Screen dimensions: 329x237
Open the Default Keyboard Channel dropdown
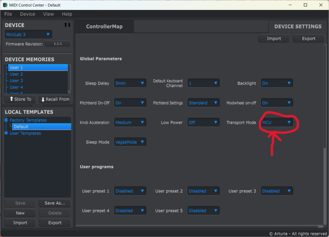203,83
